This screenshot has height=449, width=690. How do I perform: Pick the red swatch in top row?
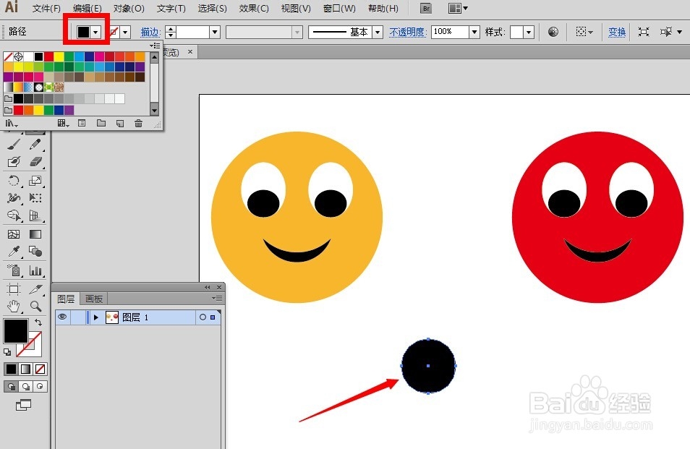(x=49, y=56)
